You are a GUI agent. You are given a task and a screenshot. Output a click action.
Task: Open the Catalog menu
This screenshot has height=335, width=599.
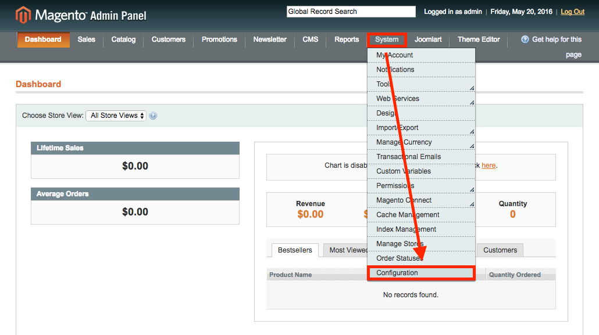click(x=123, y=39)
